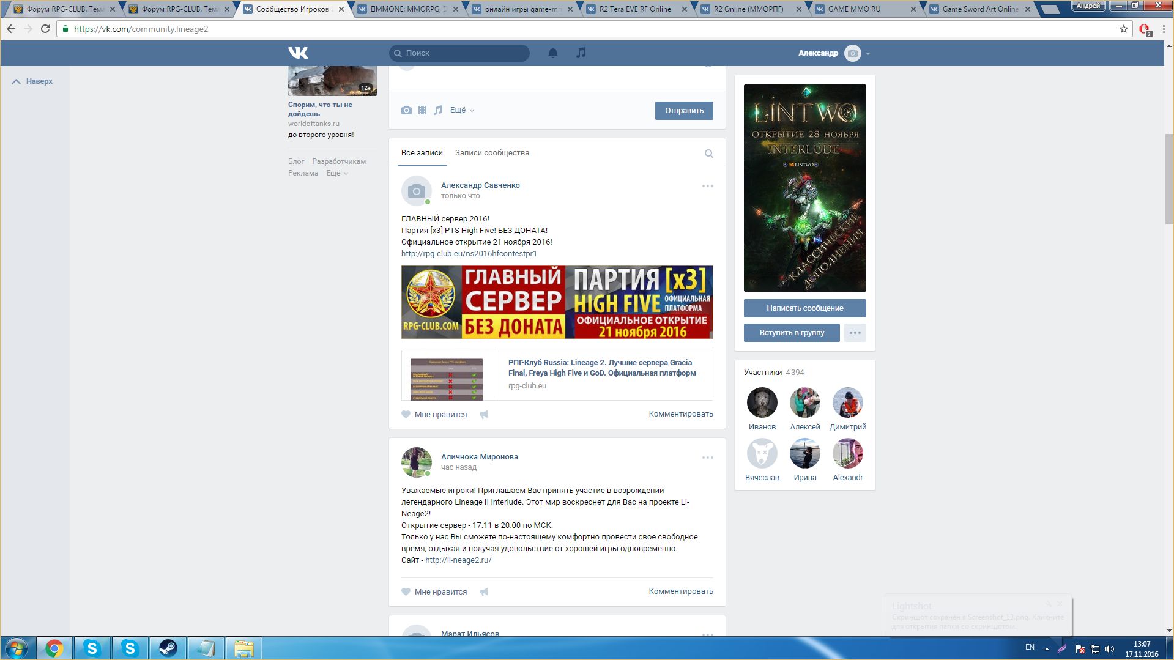This screenshot has width=1174, height=660.
Task: Like Александр Савченко's post heart icon
Action: 406,414
